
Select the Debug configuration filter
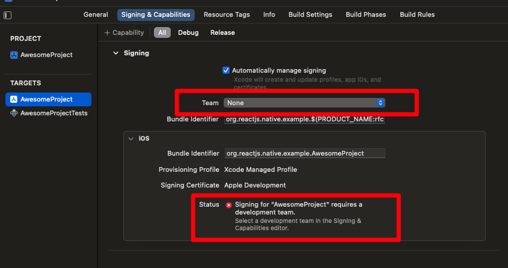click(188, 32)
